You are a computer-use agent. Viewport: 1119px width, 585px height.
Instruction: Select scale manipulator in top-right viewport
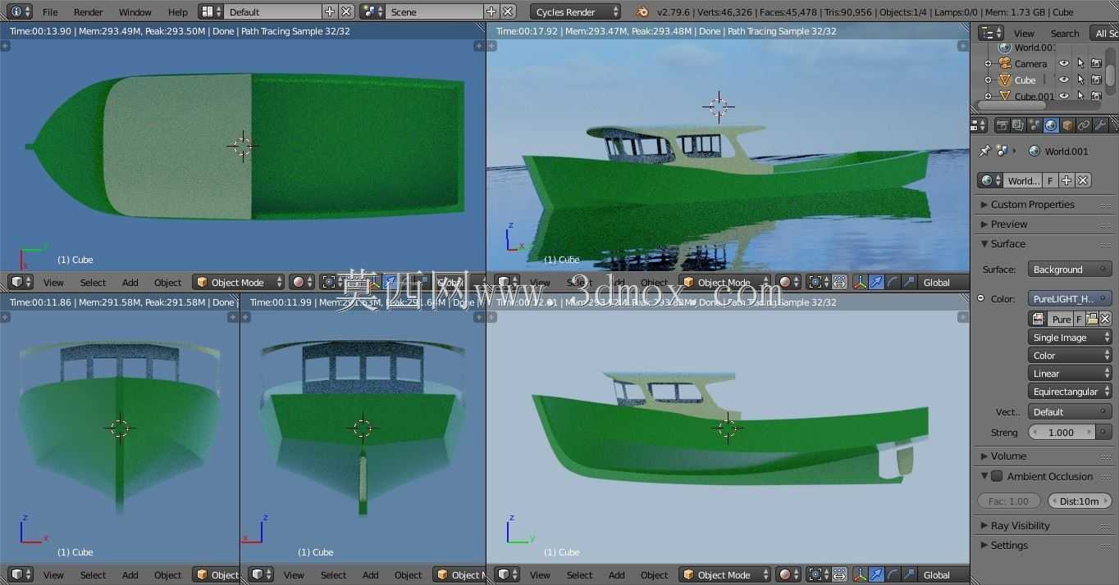909,282
